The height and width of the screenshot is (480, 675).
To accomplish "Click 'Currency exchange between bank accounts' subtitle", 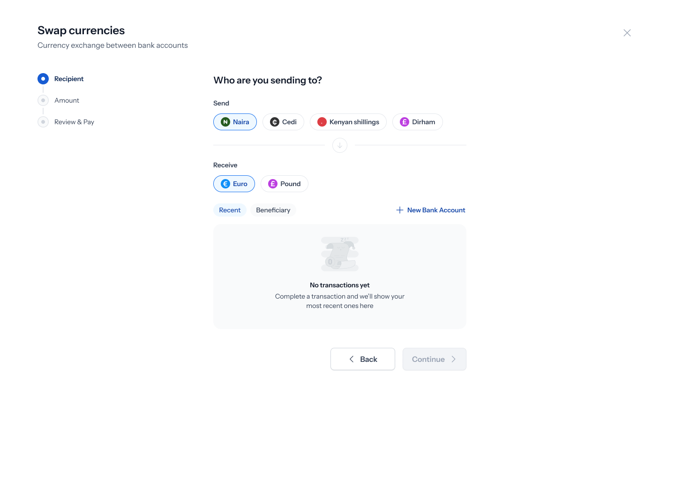I will (x=112, y=45).
